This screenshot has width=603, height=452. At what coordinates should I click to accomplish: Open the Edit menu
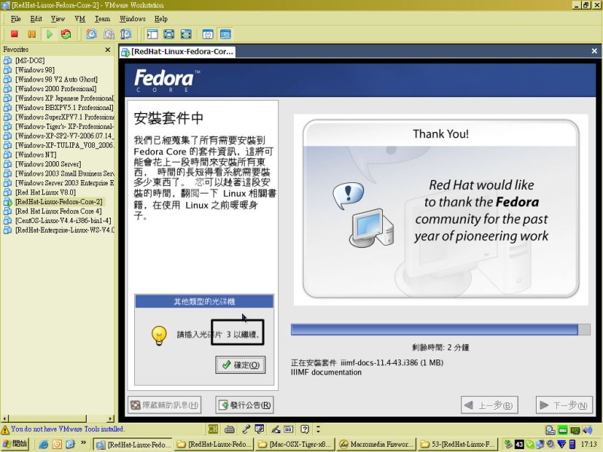(36, 19)
